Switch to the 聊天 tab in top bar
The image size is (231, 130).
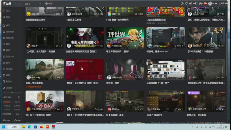(49, 3)
